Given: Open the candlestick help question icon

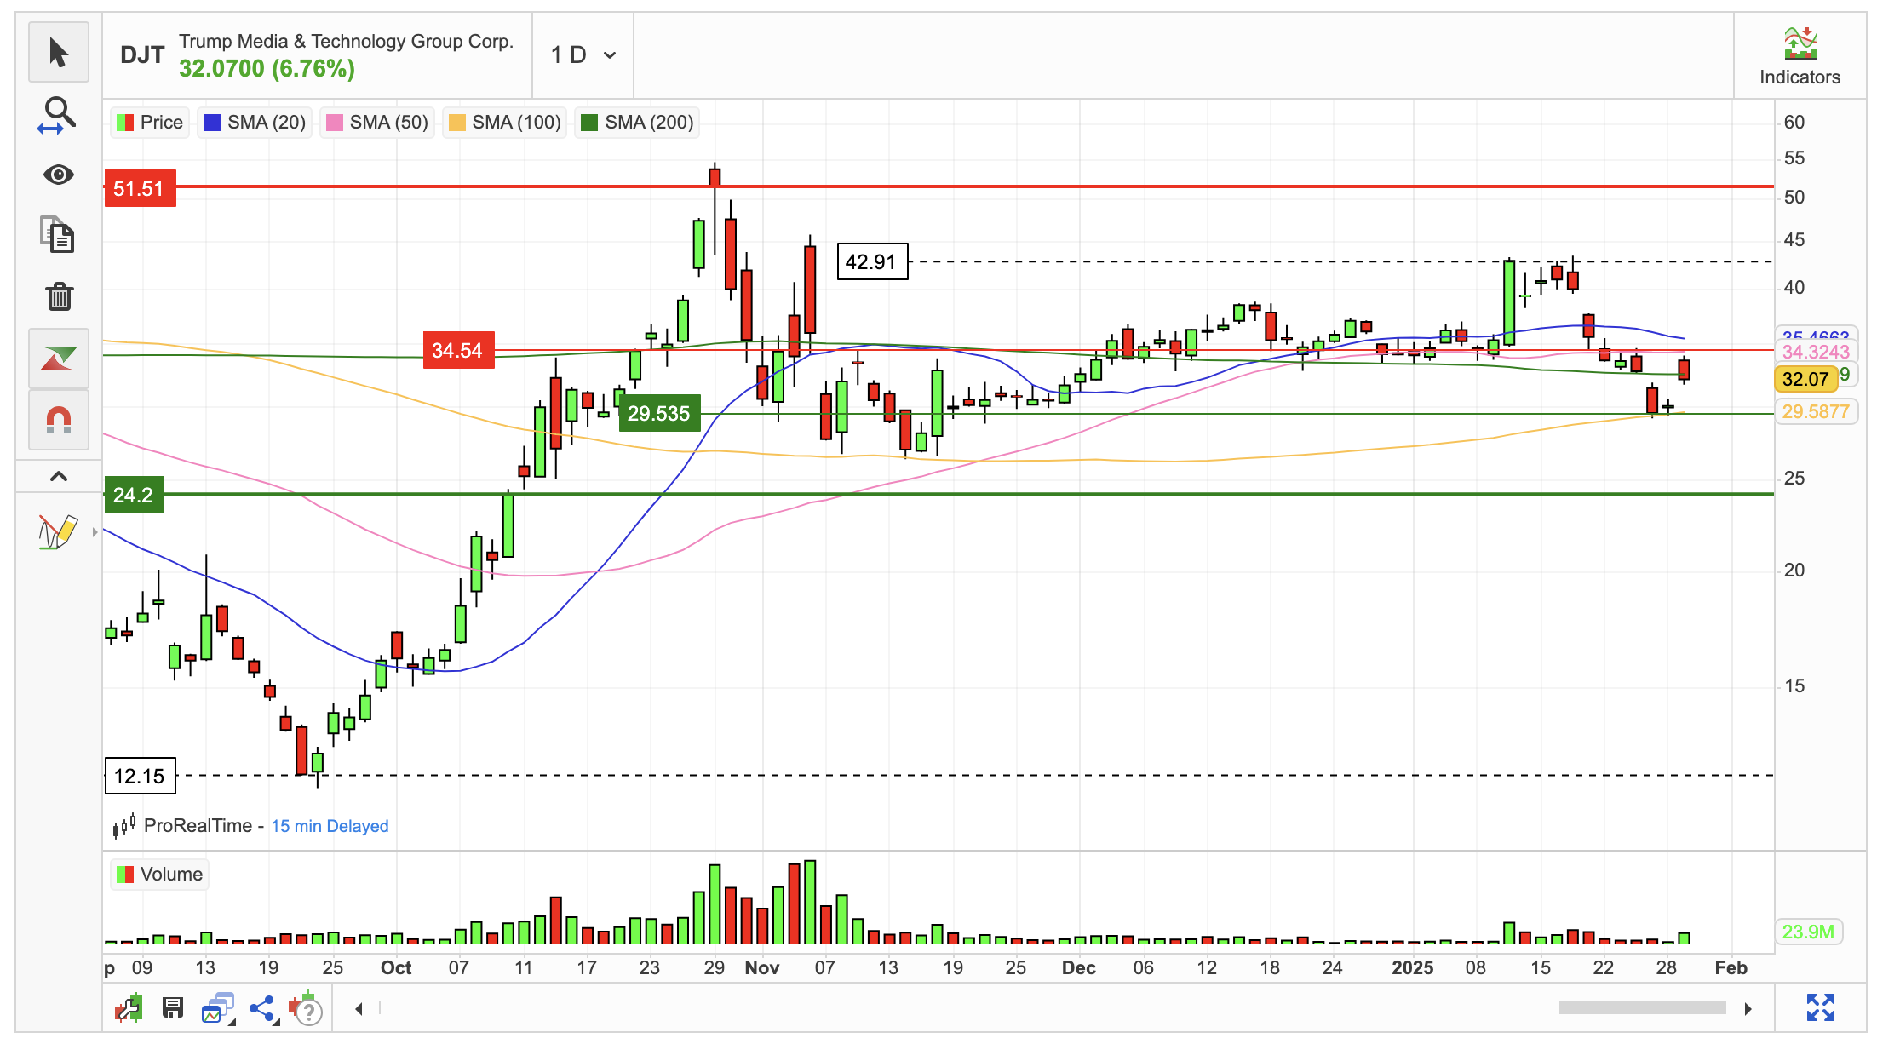Looking at the screenshot, I should (306, 1008).
